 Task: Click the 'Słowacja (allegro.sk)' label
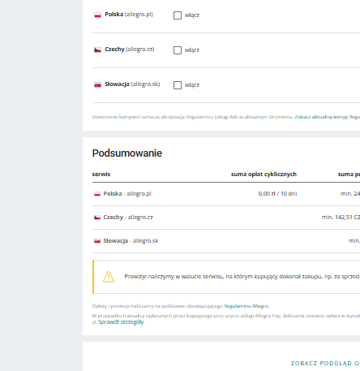[132, 84]
